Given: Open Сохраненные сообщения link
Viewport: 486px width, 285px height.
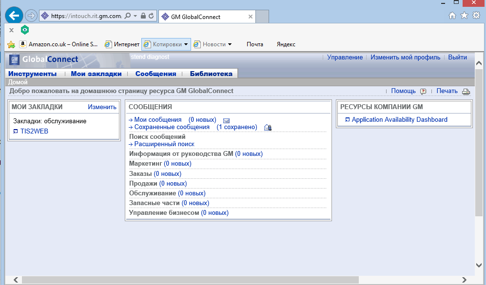Looking at the screenshot, I should point(172,127).
